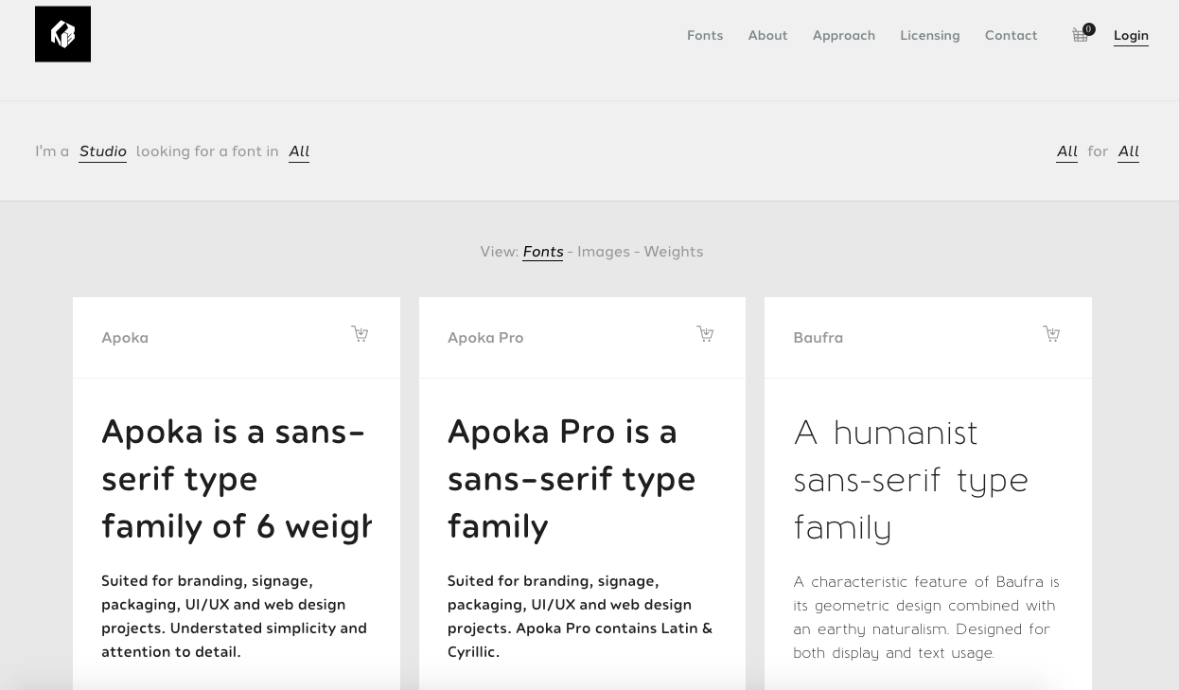The image size is (1179, 690).
Task: Add Apoka Pro to cart via its icon
Action: 705,333
